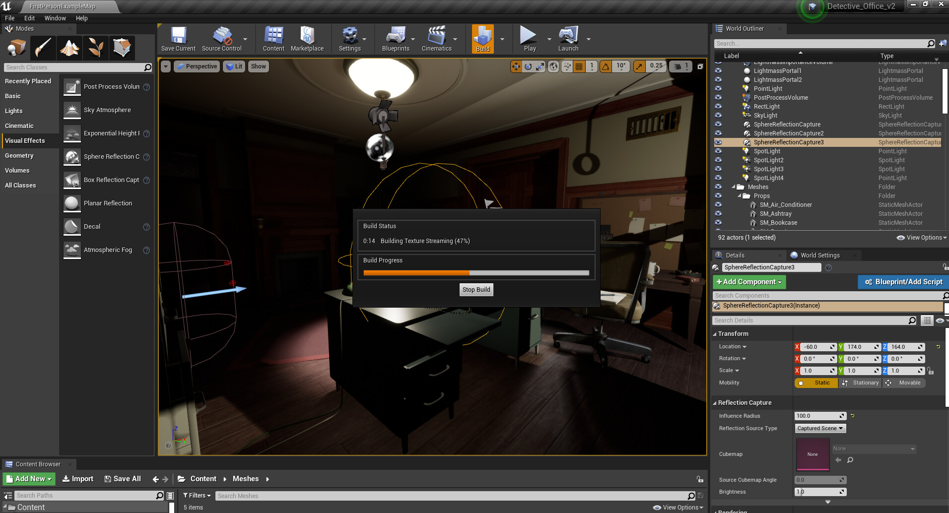The image size is (949, 513).
Task: Open the Marketplace
Action: pyautogui.click(x=307, y=39)
